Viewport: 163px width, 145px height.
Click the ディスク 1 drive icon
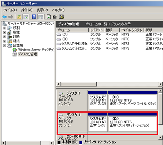click(x=61, y=115)
